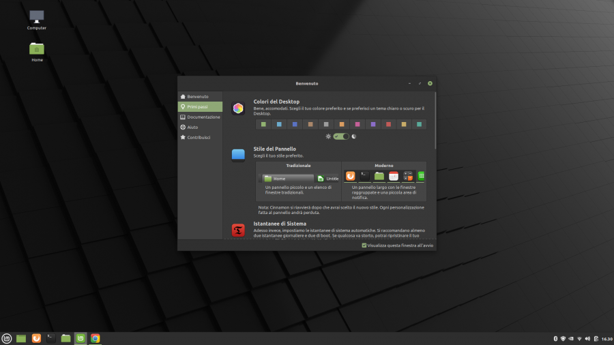
Task: Open the clock showing 16.30
Action: 607,339
